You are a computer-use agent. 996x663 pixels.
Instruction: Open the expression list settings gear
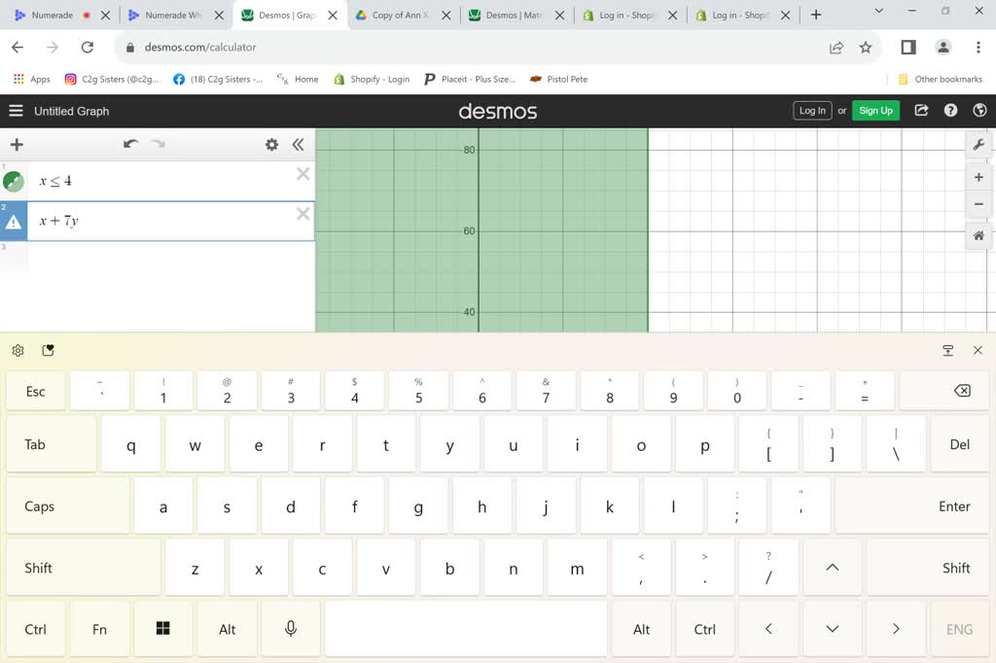tap(271, 145)
